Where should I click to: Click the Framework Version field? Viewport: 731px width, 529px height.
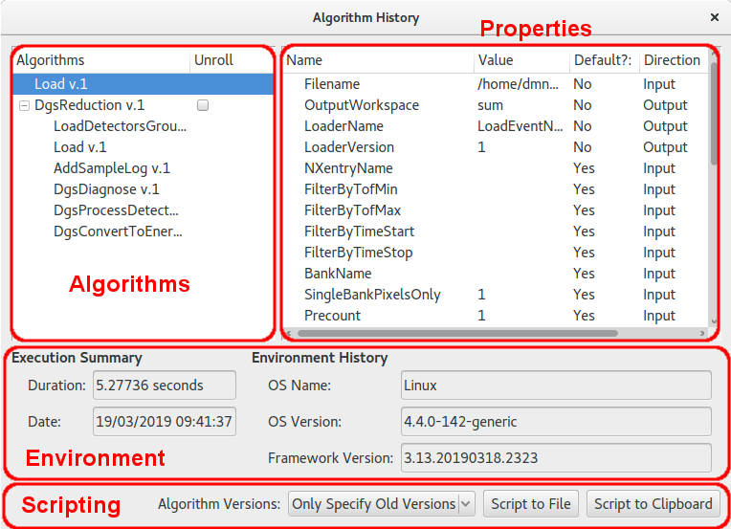555,457
